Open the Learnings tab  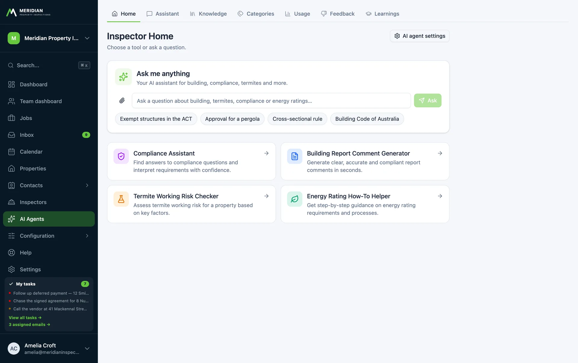click(382, 14)
